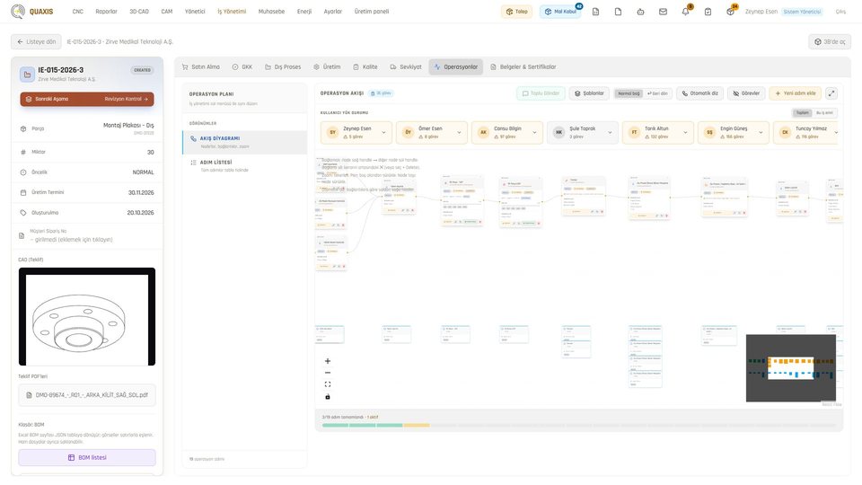Select Geri dön connection mode
The width and height of the screenshot is (862, 485).
coord(657,93)
